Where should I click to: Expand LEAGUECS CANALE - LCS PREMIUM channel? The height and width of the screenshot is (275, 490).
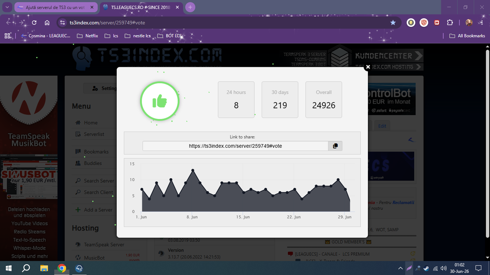[332, 254]
